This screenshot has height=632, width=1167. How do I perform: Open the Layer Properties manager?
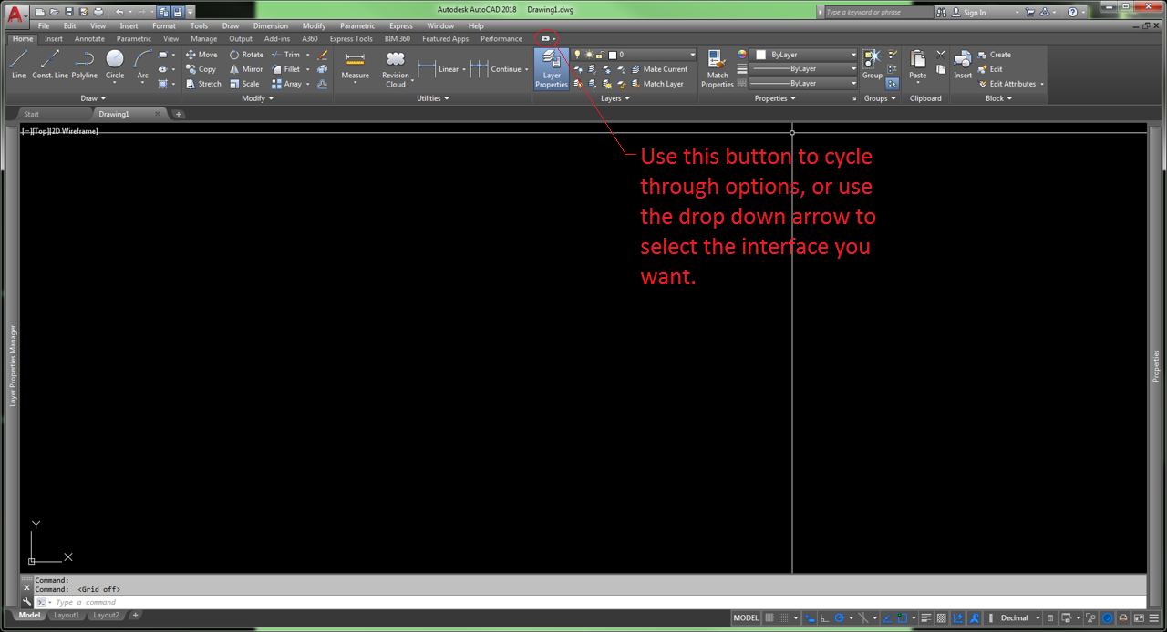click(x=551, y=69)
